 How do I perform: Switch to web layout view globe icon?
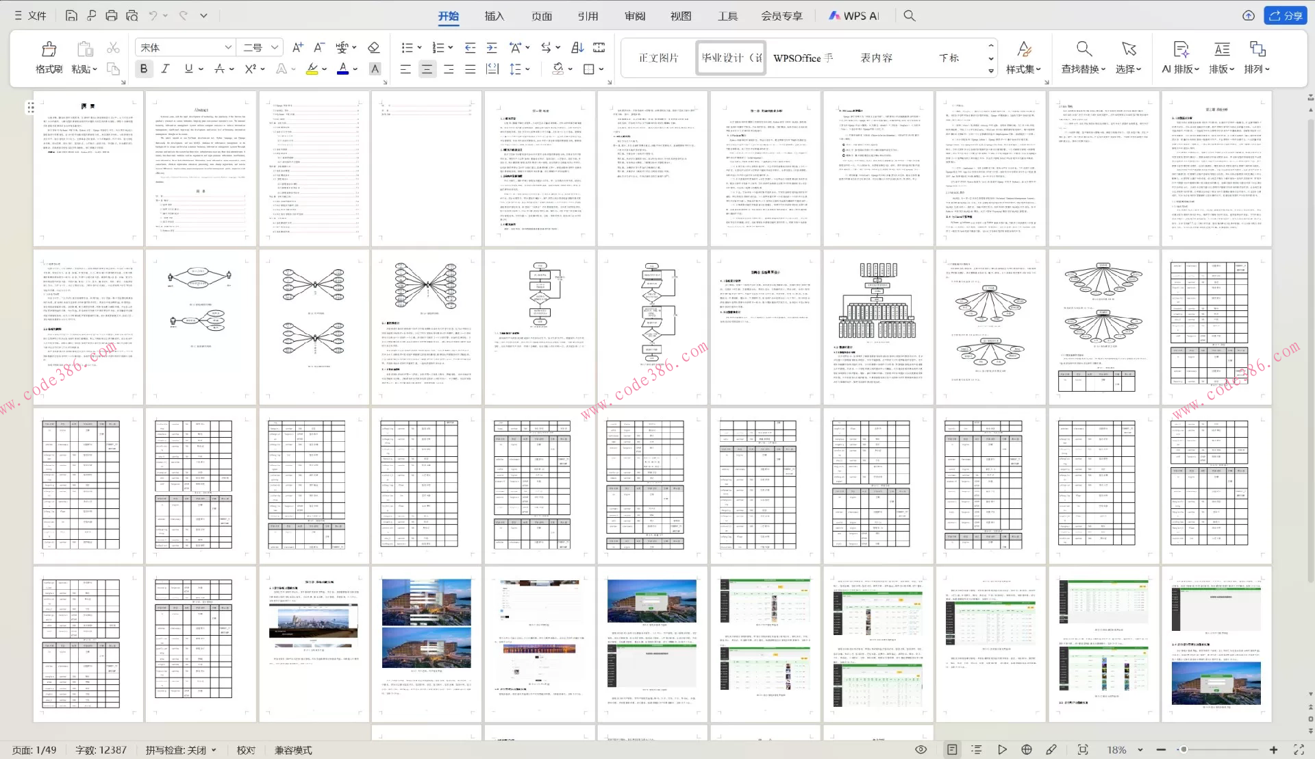tap(1026, 749)
